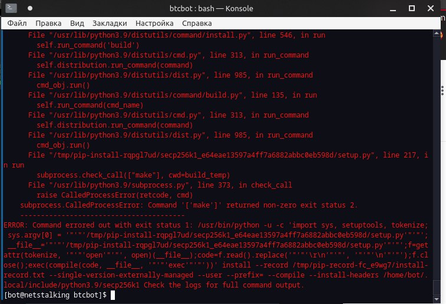Click the terminal scrollbar thumb near the bottom
The image size is (446, 304).
pyautogui.click(x=437, y=288)
